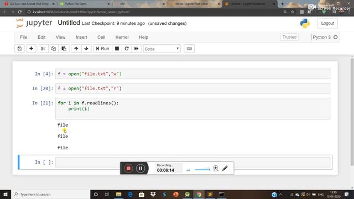Viewport: 354px width, 199px height.
Task: Open the notifications action center
Action: (x=347, y=194)
